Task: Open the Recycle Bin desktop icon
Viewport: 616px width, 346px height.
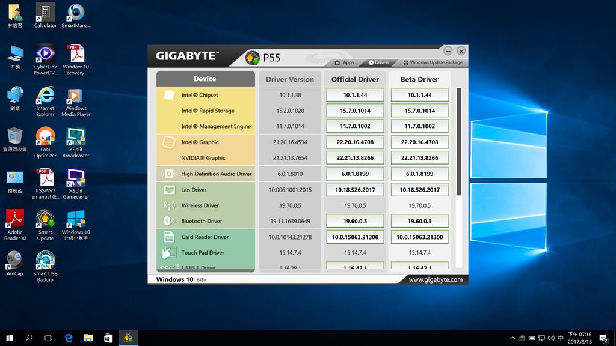Action: (x=15, y=139)
